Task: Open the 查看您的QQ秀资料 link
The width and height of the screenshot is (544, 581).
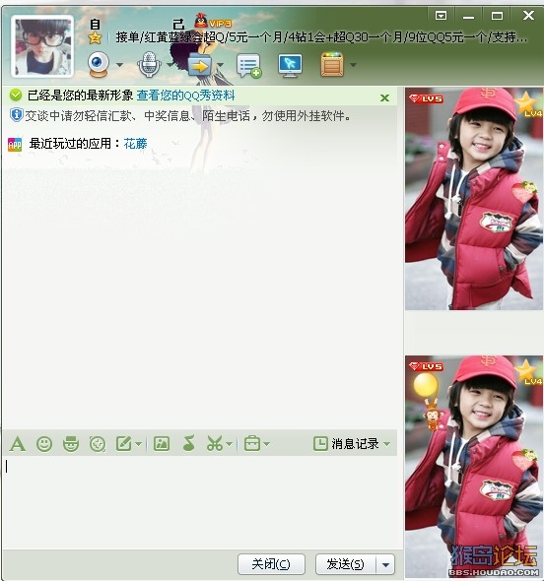Action: pyautogui.click(x=186, y=96)
